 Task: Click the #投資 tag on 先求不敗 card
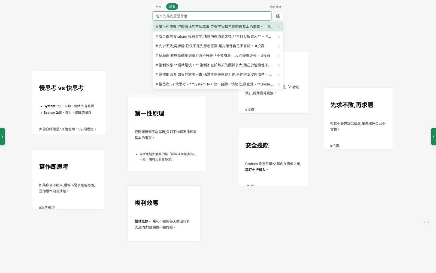[335, 146]
